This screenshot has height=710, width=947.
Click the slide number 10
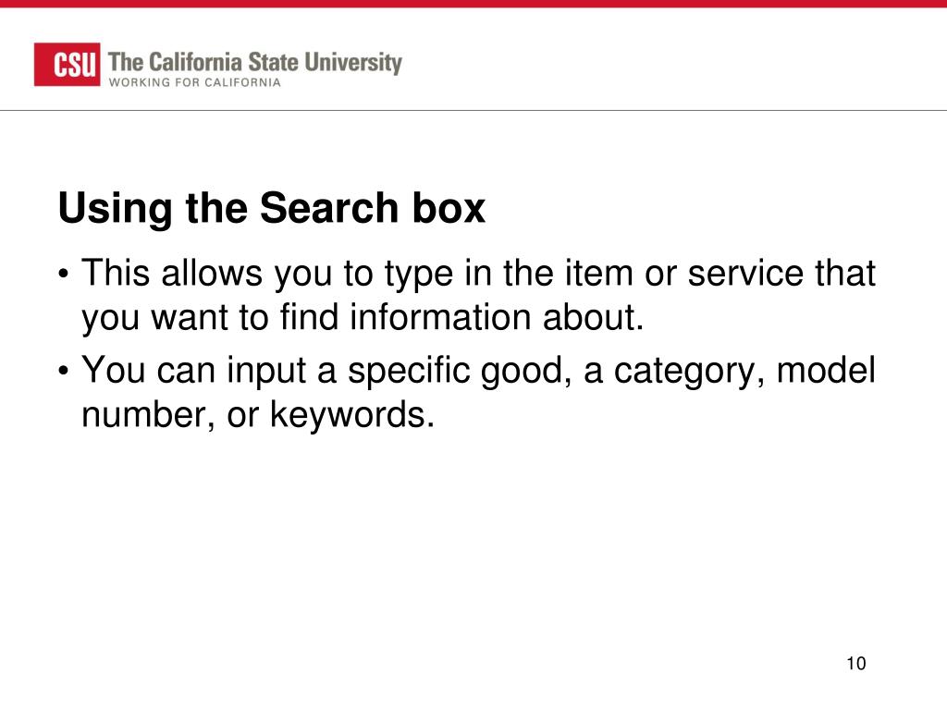click(x=856, y=664)
